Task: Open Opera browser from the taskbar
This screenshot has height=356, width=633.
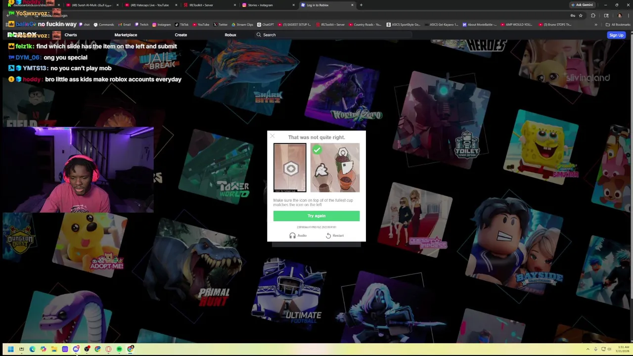Action: [108, 349]
